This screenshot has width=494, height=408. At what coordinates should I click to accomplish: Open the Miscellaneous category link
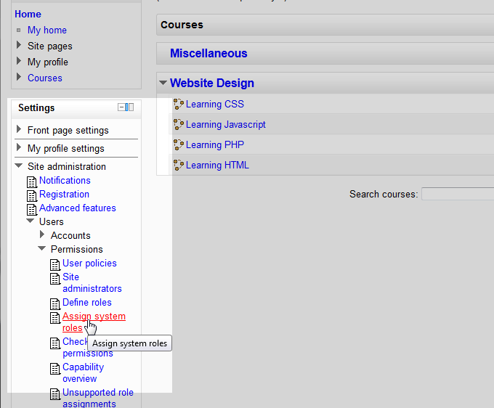point(208,54)
